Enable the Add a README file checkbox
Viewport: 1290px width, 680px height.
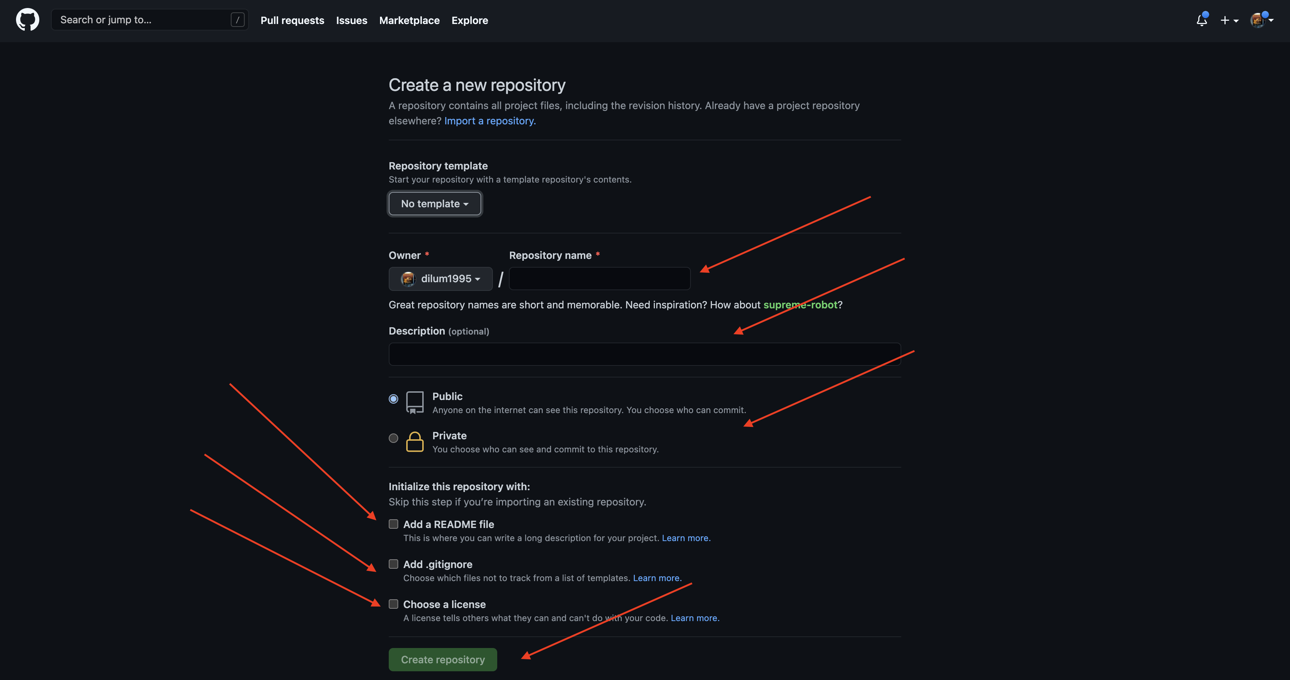[392, 524]
